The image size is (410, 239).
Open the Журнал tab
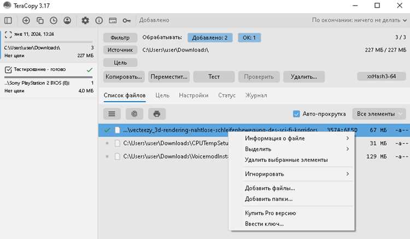tap(256, 96)
